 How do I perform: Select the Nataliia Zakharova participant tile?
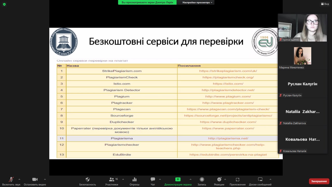tap(302, 112)
